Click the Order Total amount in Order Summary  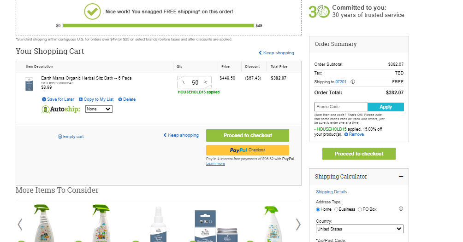tap(394, 92)
